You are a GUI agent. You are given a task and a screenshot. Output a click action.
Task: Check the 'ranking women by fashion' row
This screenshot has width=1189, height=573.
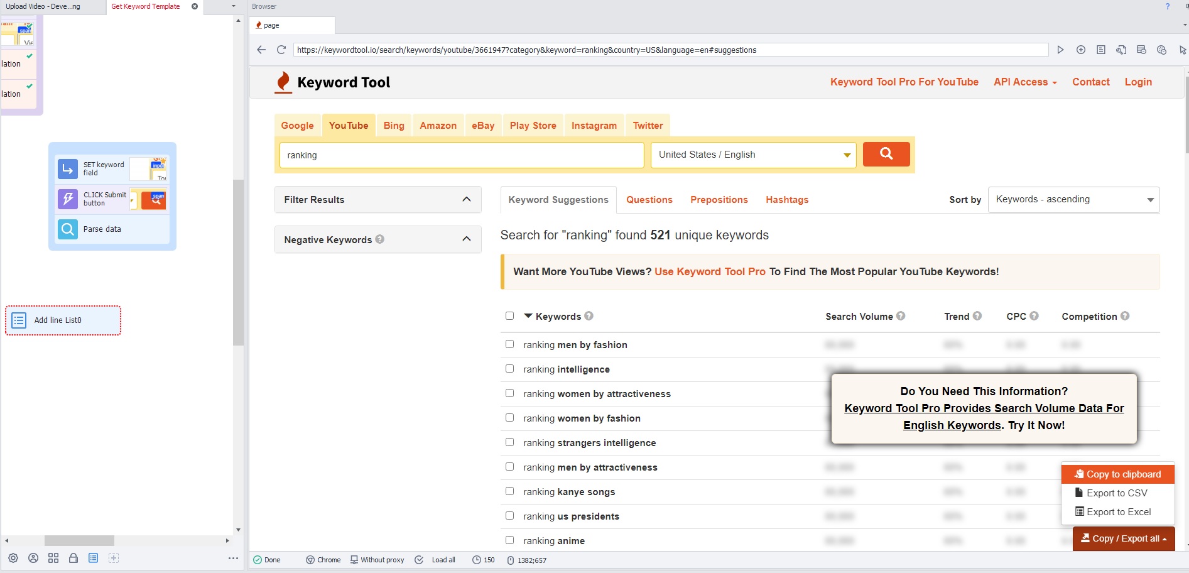coord(509,418)
